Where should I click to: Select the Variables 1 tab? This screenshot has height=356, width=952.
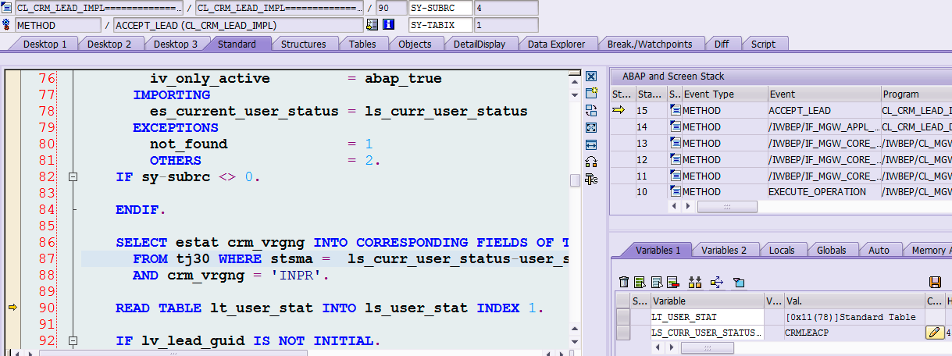[658, 250]
